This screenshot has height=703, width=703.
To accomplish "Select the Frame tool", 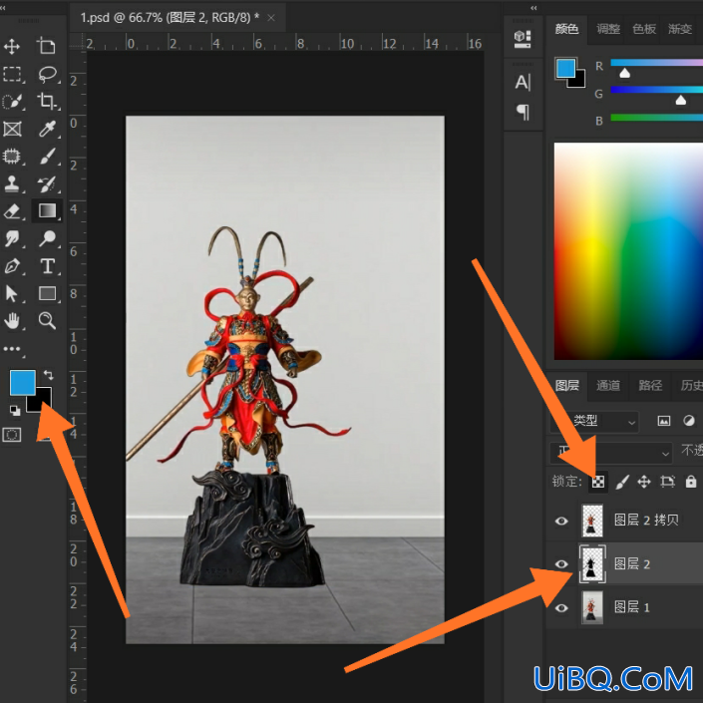I will (x=12, y=129).
